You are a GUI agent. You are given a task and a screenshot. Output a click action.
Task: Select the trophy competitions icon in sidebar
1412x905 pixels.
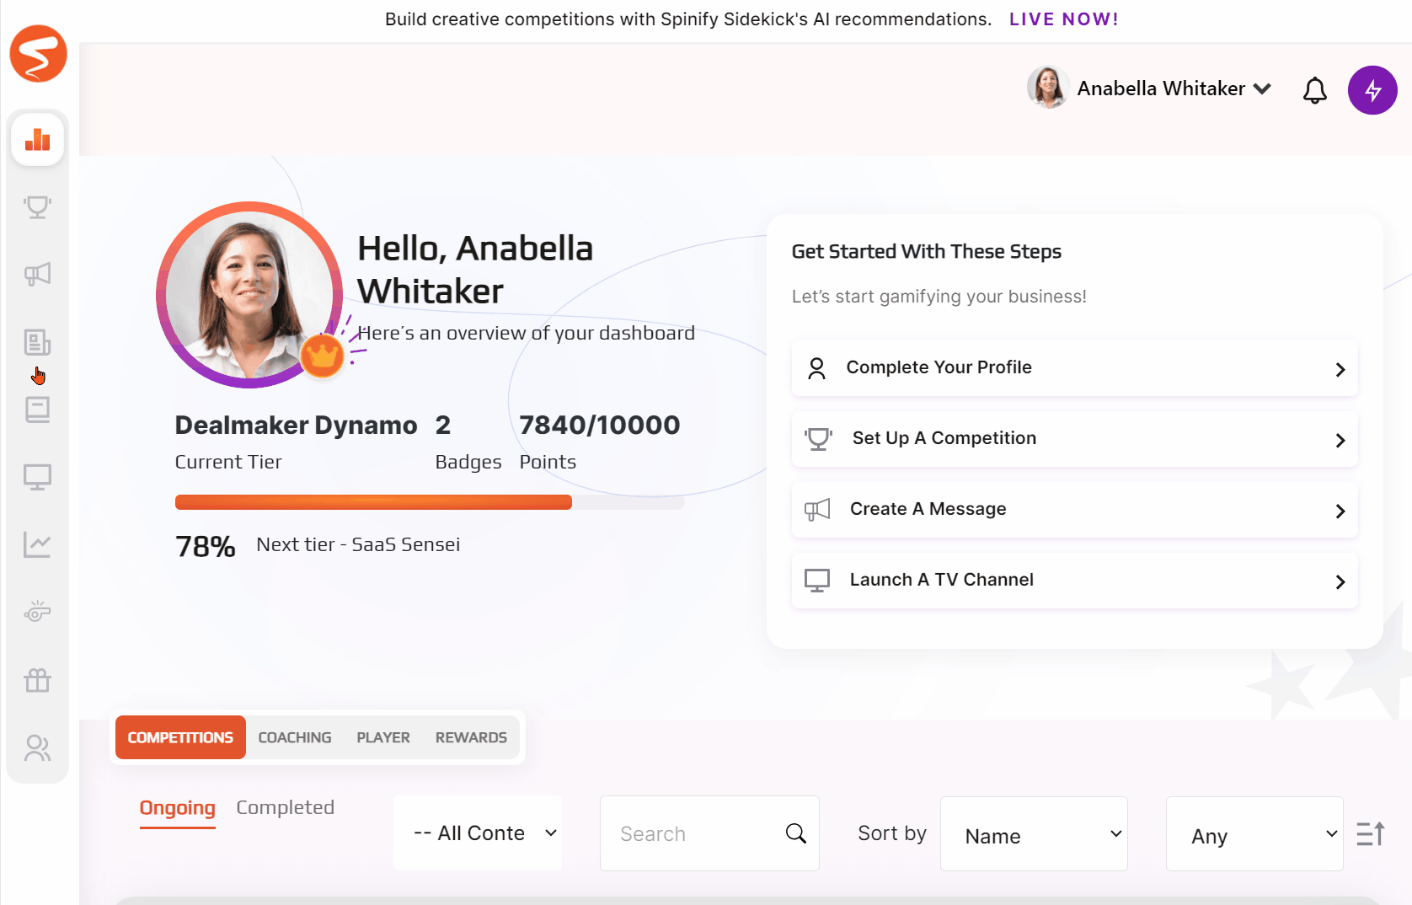37,206
